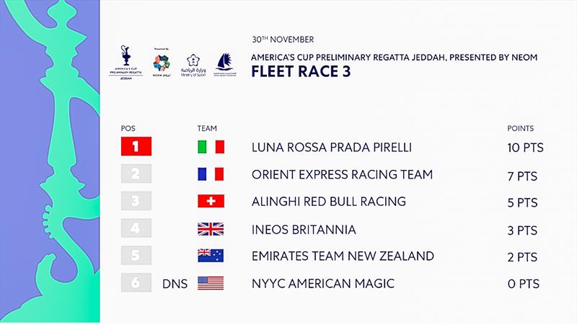Image resolution: width=577 pixels, height=324 pixels.
Task: Click the blue sailboat federation logo
Action: tap(225, 65)
